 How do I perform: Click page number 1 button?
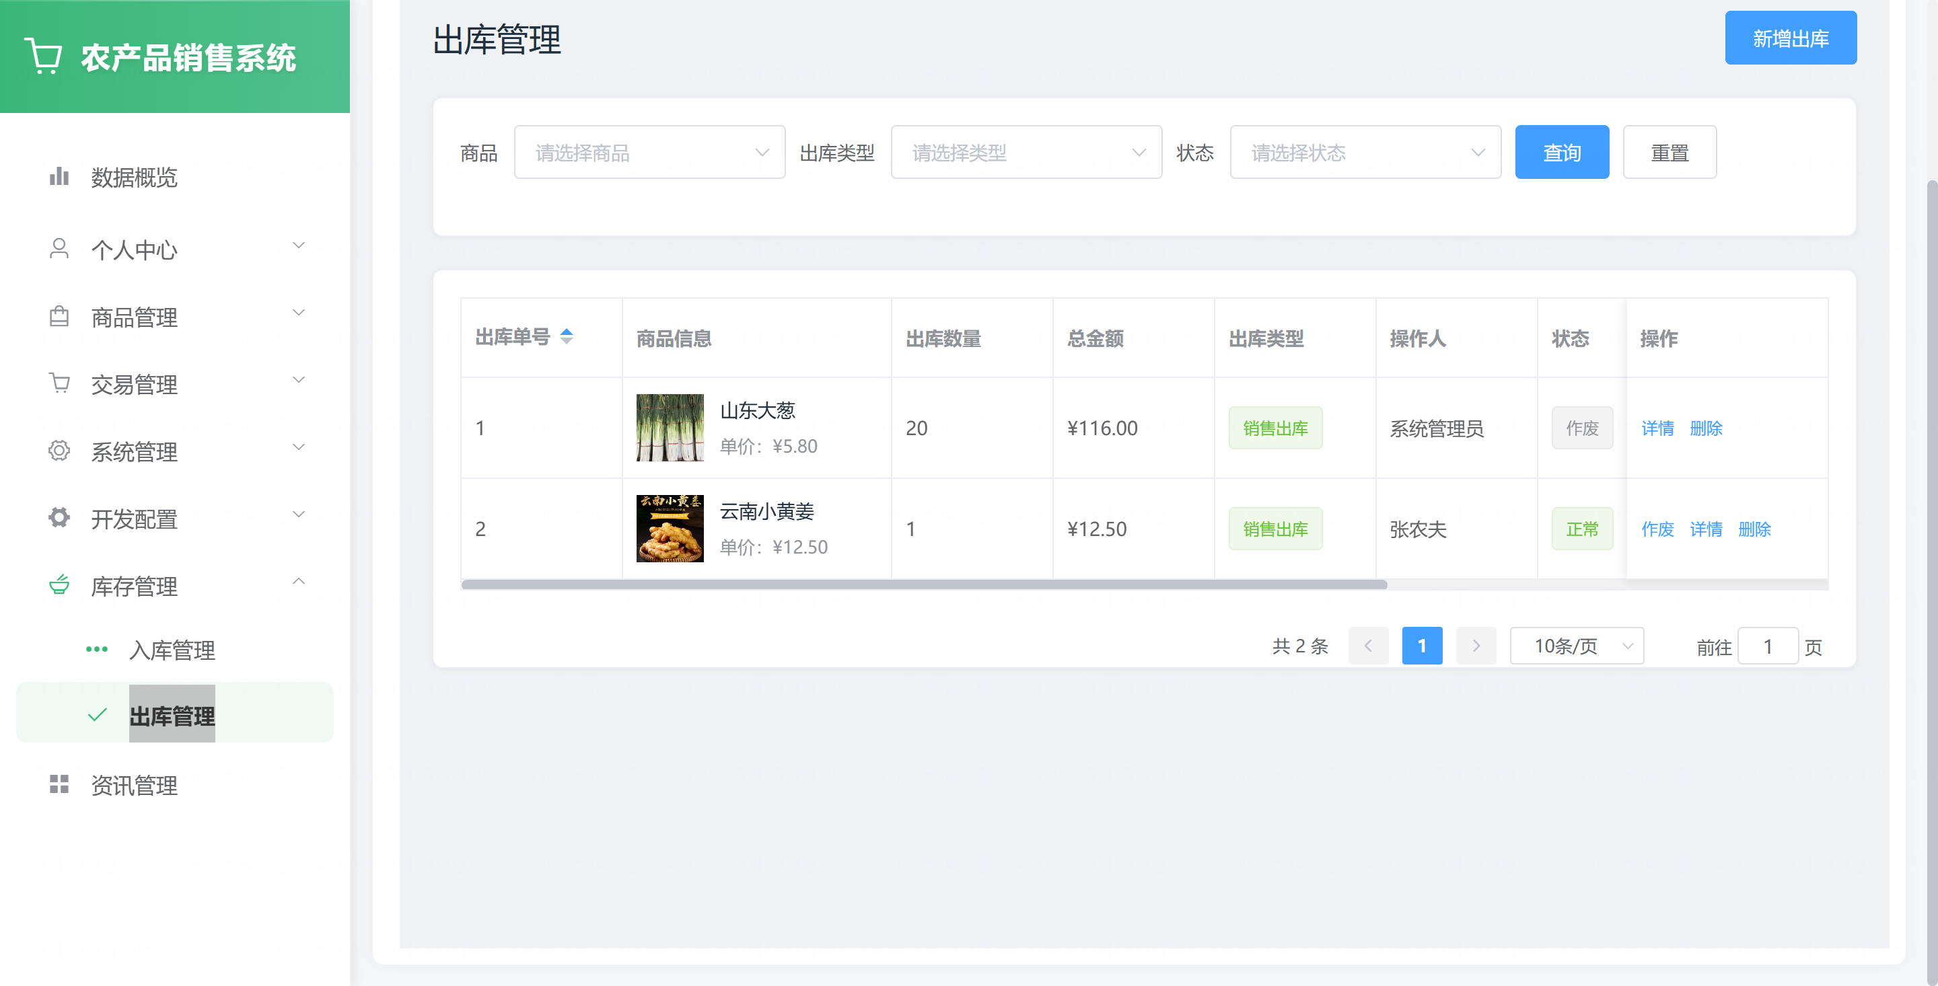[1422, 646]
